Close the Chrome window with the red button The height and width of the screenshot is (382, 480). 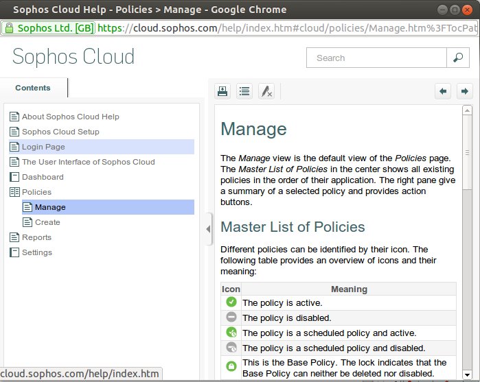467,10
